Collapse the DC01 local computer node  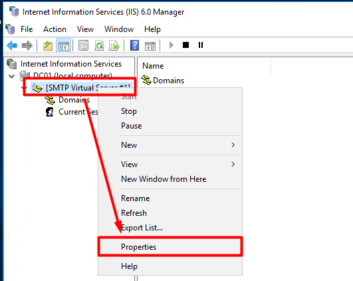click(11, 76)
